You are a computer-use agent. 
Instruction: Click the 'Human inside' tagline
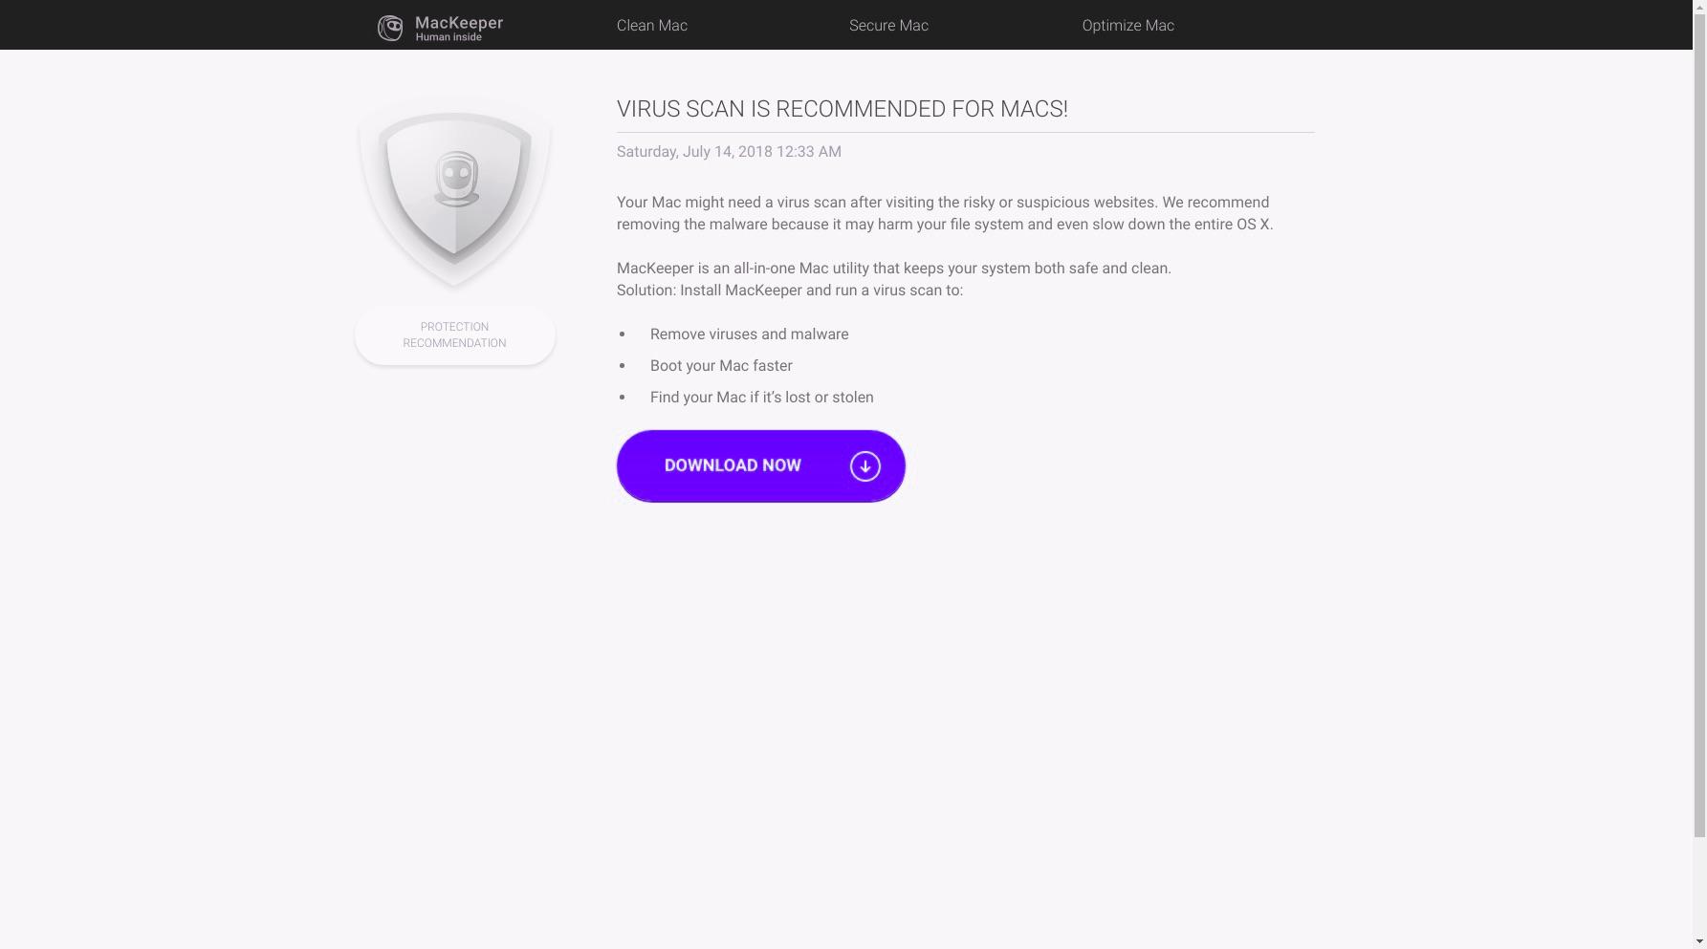pos(449,37)
